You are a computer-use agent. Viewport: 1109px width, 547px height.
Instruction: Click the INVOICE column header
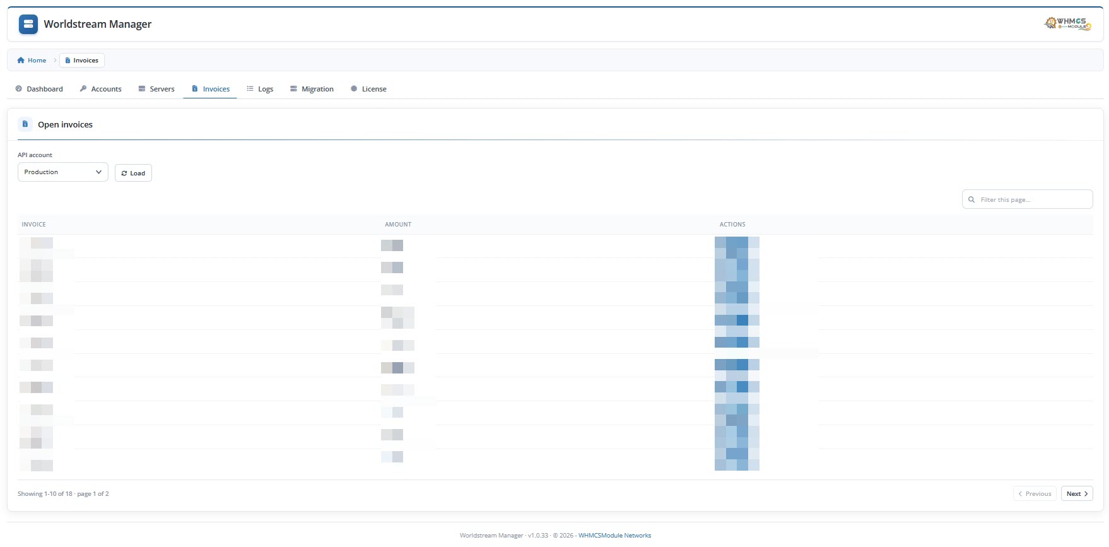pos(34,225)
